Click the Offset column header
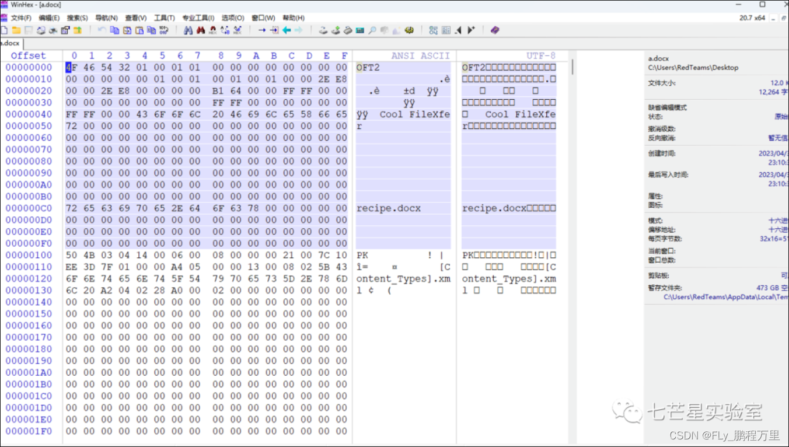Image resolution: width=789 pixels, height=447 pixels. [28, 56]
